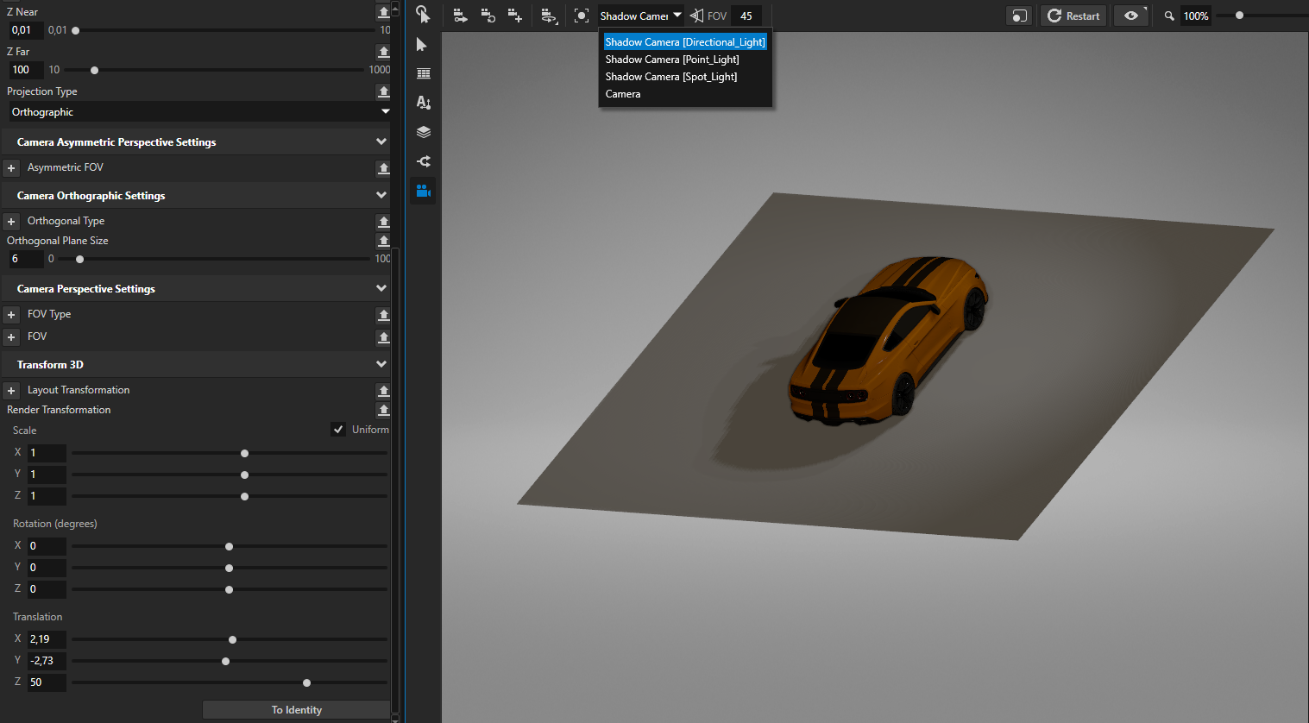The height and width of the screenshot is (723, 1309).
Task: Click the To Identity button
Action: pyautogui.click(x=296, y=709)
